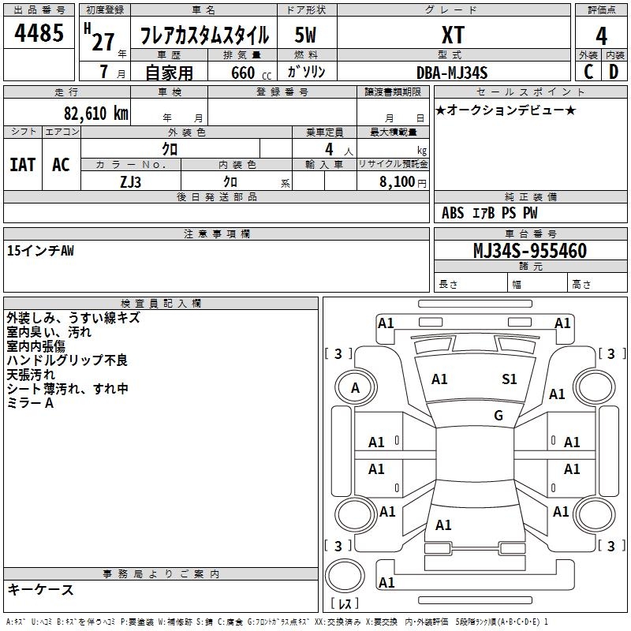Click the spare tire レス label
Screen dimensions: 631x631
(345, 603)
